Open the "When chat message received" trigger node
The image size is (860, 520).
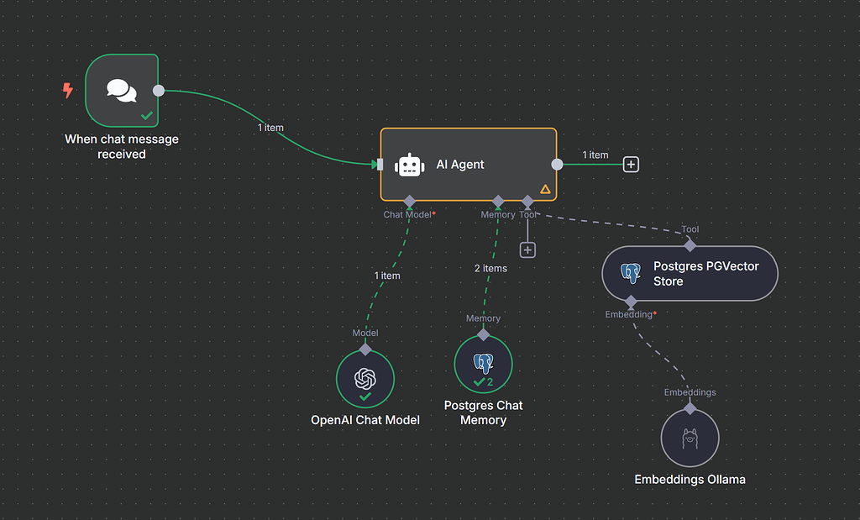click(121, 90)
